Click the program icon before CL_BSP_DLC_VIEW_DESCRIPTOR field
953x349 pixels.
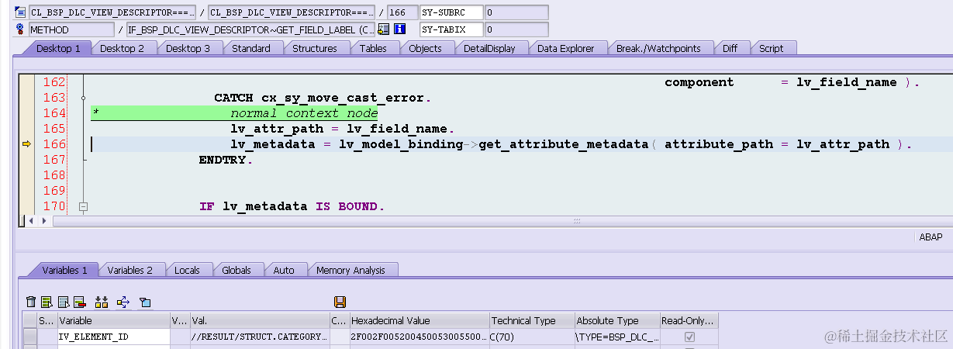[x=21, y=12]
